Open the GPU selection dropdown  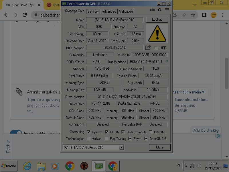[121, 147]
